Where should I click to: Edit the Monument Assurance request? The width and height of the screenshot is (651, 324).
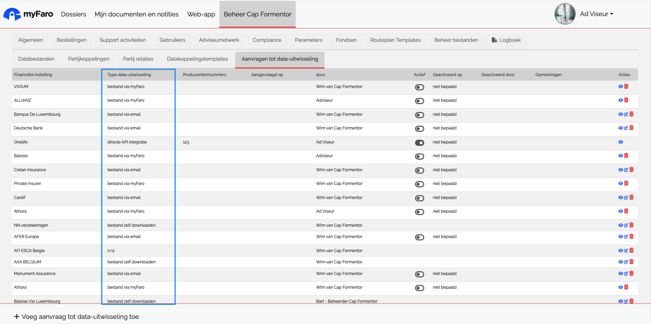[x=626, y=274]
